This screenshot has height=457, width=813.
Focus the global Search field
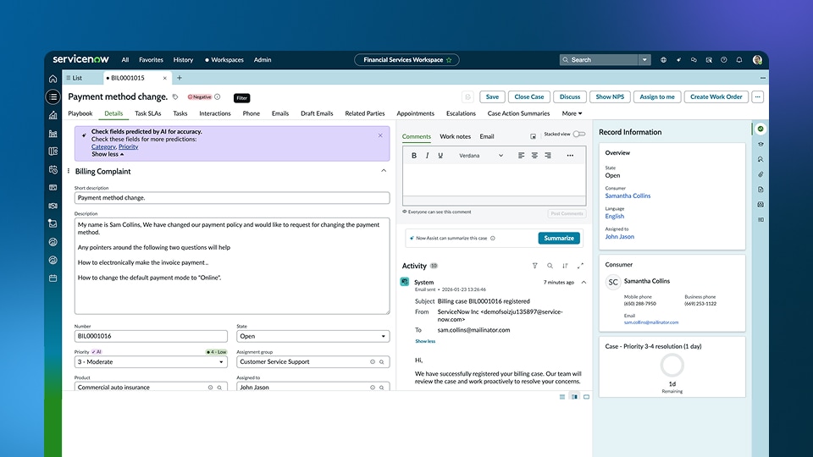[600, 60]
